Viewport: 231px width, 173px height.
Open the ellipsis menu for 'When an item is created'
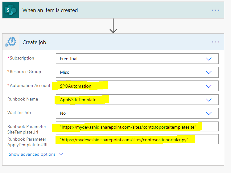tap(216, 10)
